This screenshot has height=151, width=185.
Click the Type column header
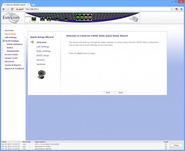tap(166, 142)
